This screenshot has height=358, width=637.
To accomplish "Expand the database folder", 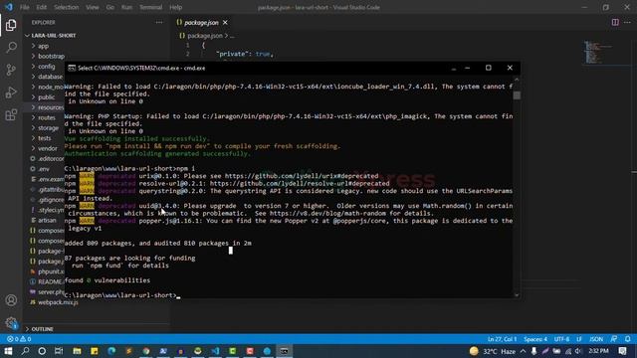I will pyautogui.click(x=51, y=77).
